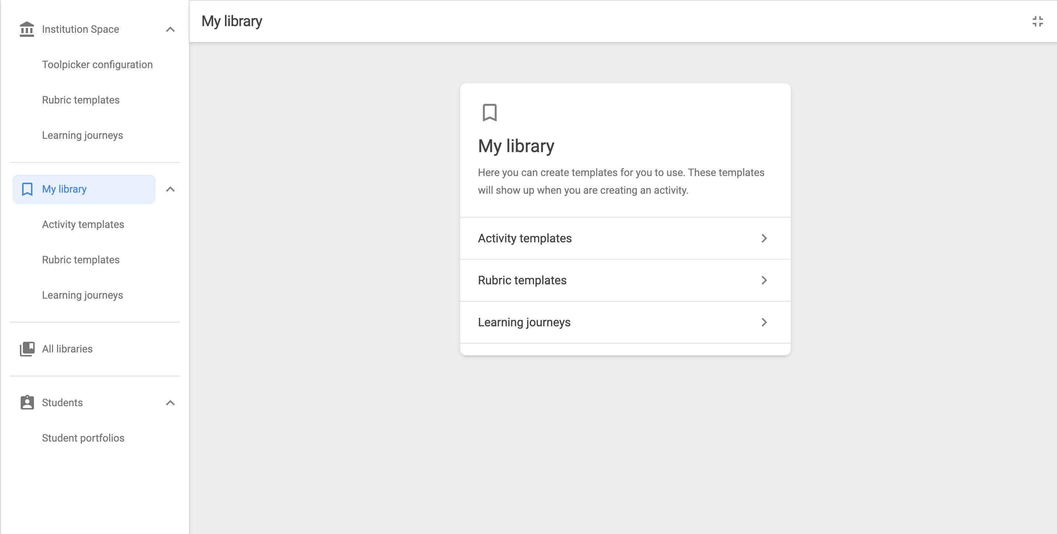Open Learning journeys row in the card

click(625, 322)
